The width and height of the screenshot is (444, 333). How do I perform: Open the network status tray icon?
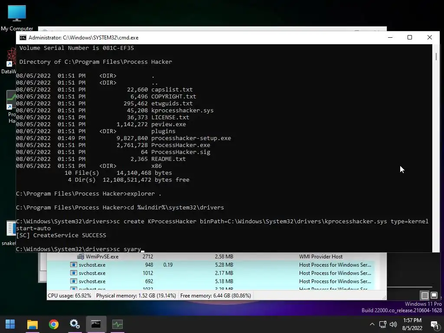click(x=383, y=324)
